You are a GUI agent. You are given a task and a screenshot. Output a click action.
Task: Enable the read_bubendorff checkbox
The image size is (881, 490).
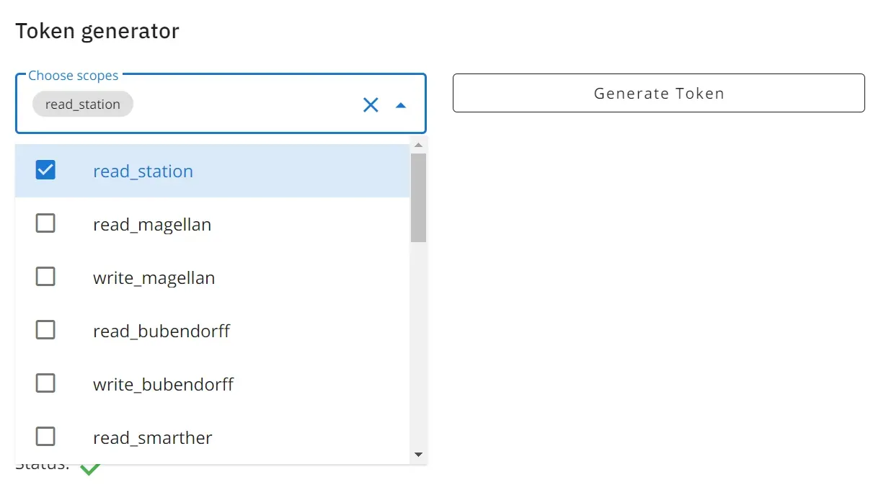pyautogui.click(x=45, y=329)
